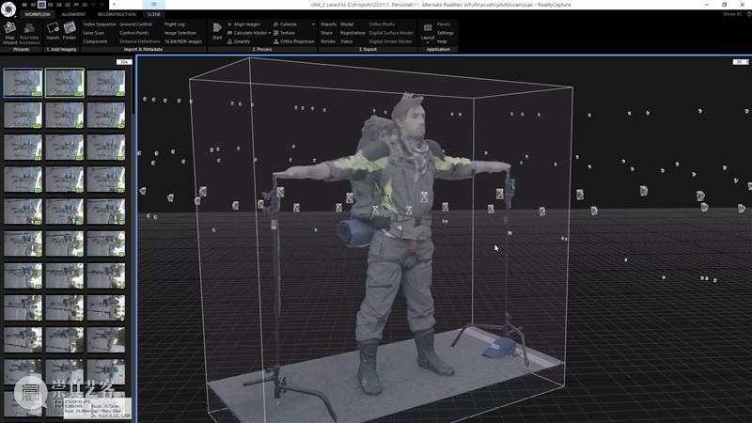The height and width of the screenshot is (423, 752).
Task: Click the RealityCapture application logo button
Action: click(x=8, y=8)
